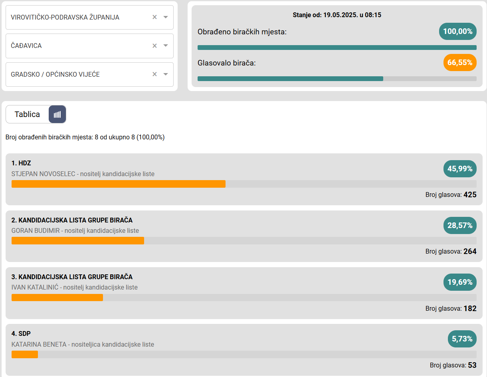
Task: Expand the Gradsko / Općinsko vijeće dropdown arrow
Action: click(166, 74)
